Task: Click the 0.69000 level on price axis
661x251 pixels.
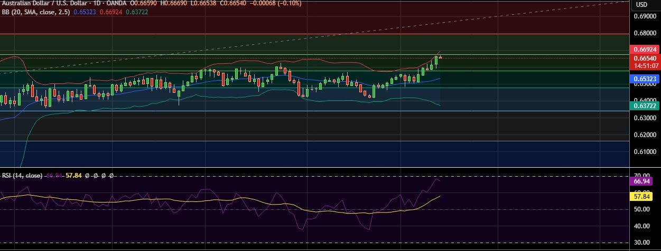Action: click(645, 16)
